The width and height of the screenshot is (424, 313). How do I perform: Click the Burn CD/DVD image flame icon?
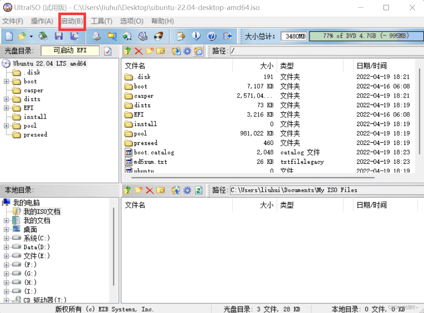159,36
